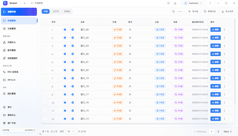Click the notification bell icon
Screen dimensions: 238x136
tap(168, 3)
